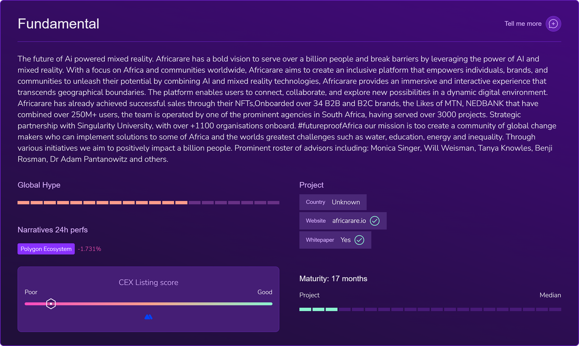This screenshot has width=579, height=346.
Task: Click the Maturity progress bar
Action: [430, 309]
